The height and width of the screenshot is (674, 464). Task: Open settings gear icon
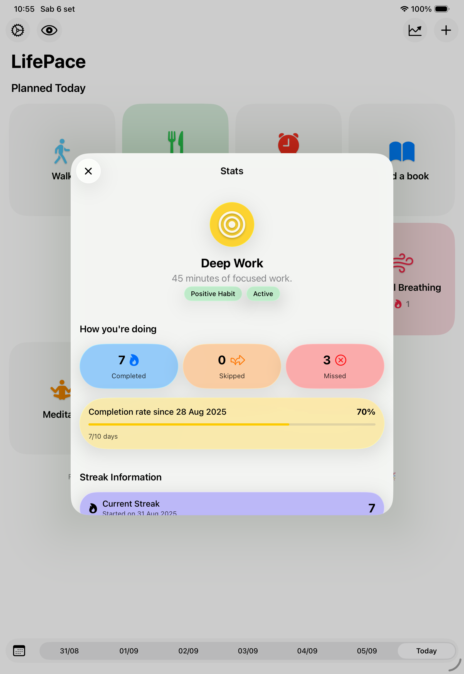coord(18,30)
